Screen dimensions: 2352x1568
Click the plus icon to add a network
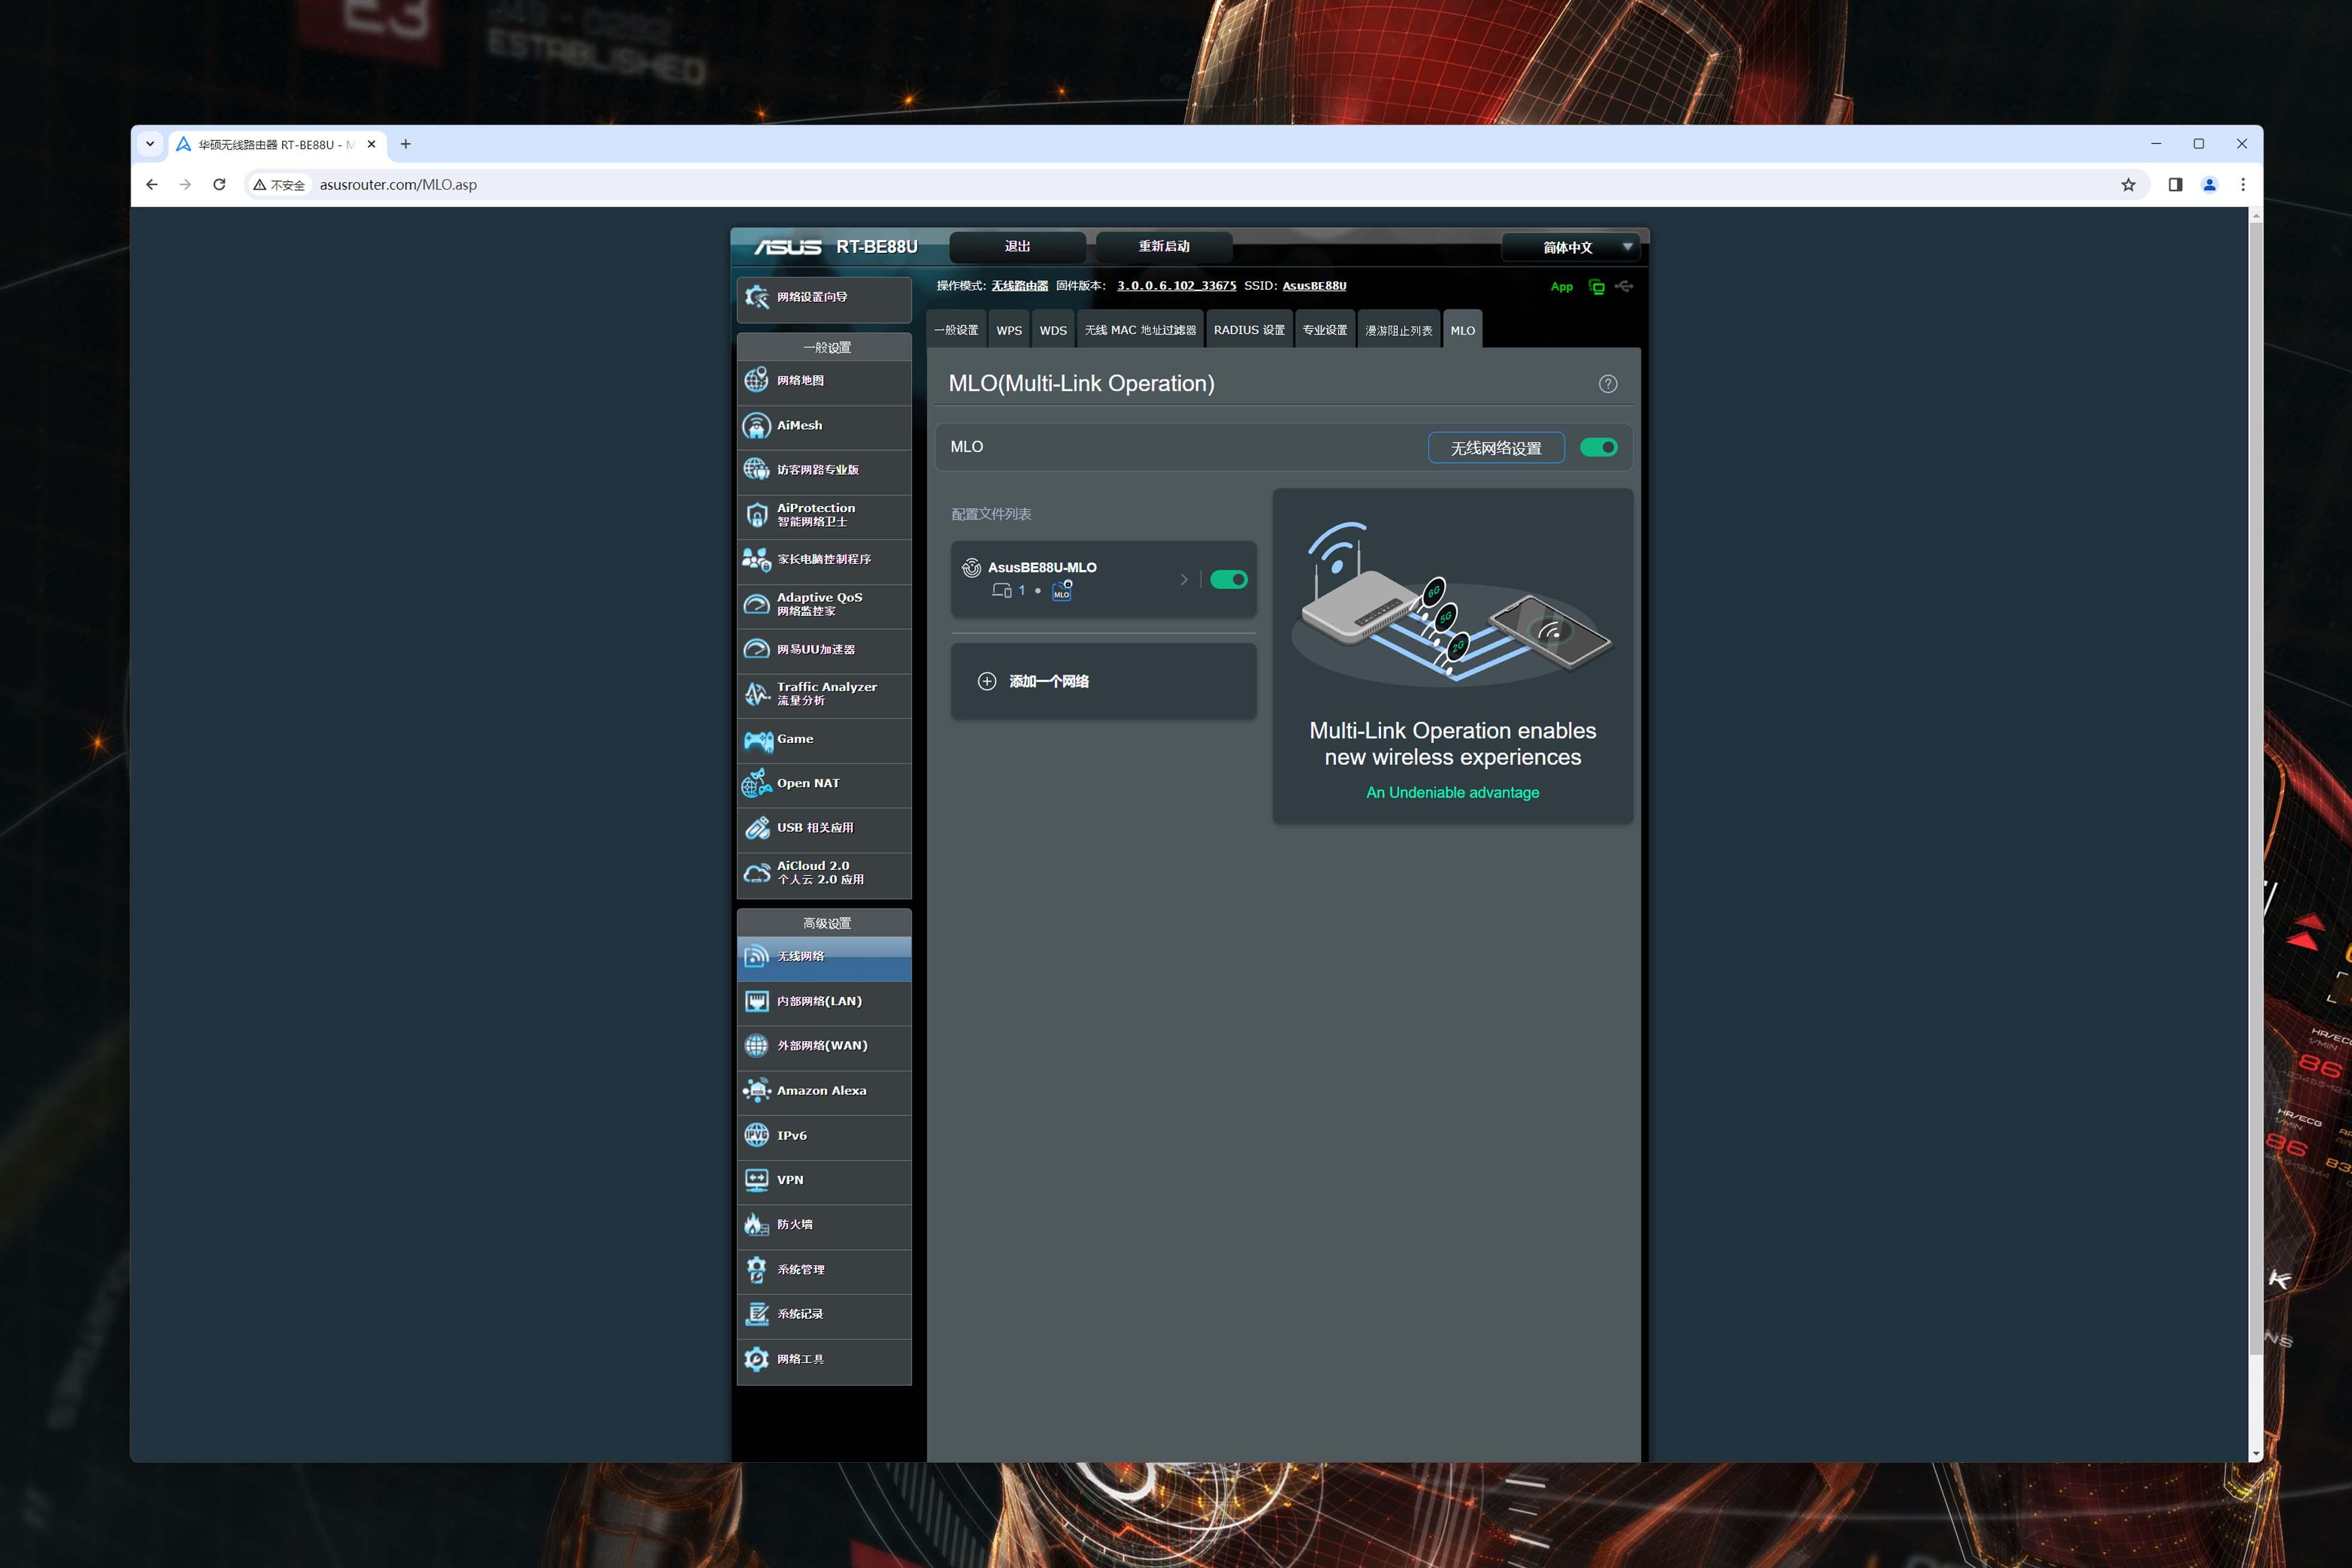pos(987,681)
